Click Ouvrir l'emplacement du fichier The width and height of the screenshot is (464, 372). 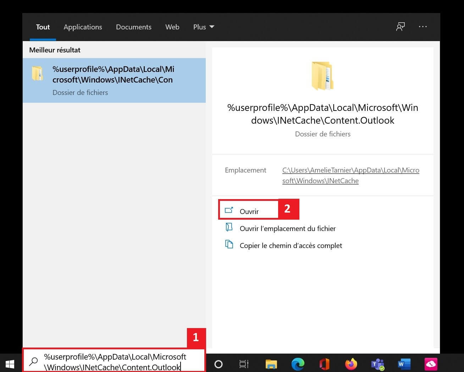[287, 229]
